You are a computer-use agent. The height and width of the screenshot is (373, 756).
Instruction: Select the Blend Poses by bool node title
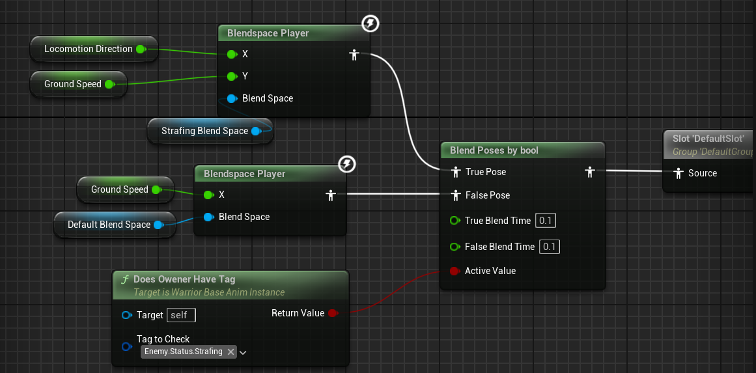coord(494,150)
